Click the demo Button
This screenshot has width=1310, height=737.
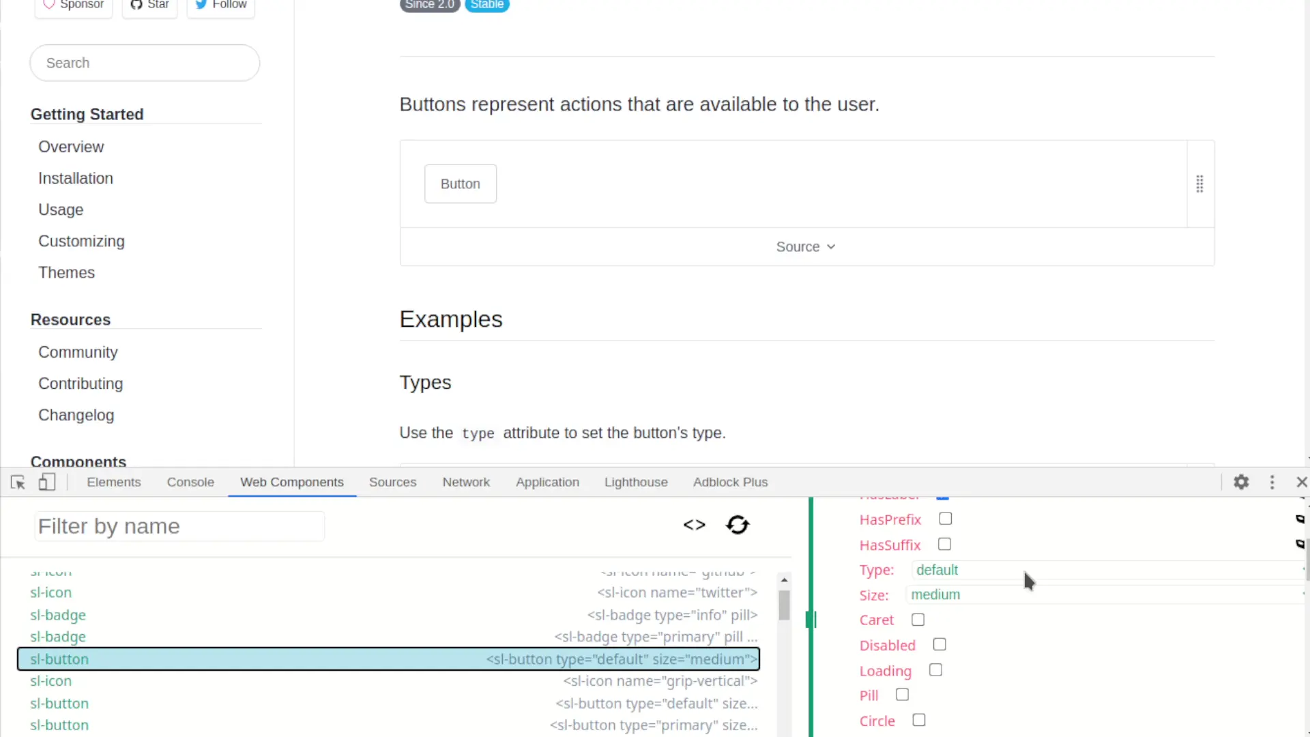tap(461, 184)
